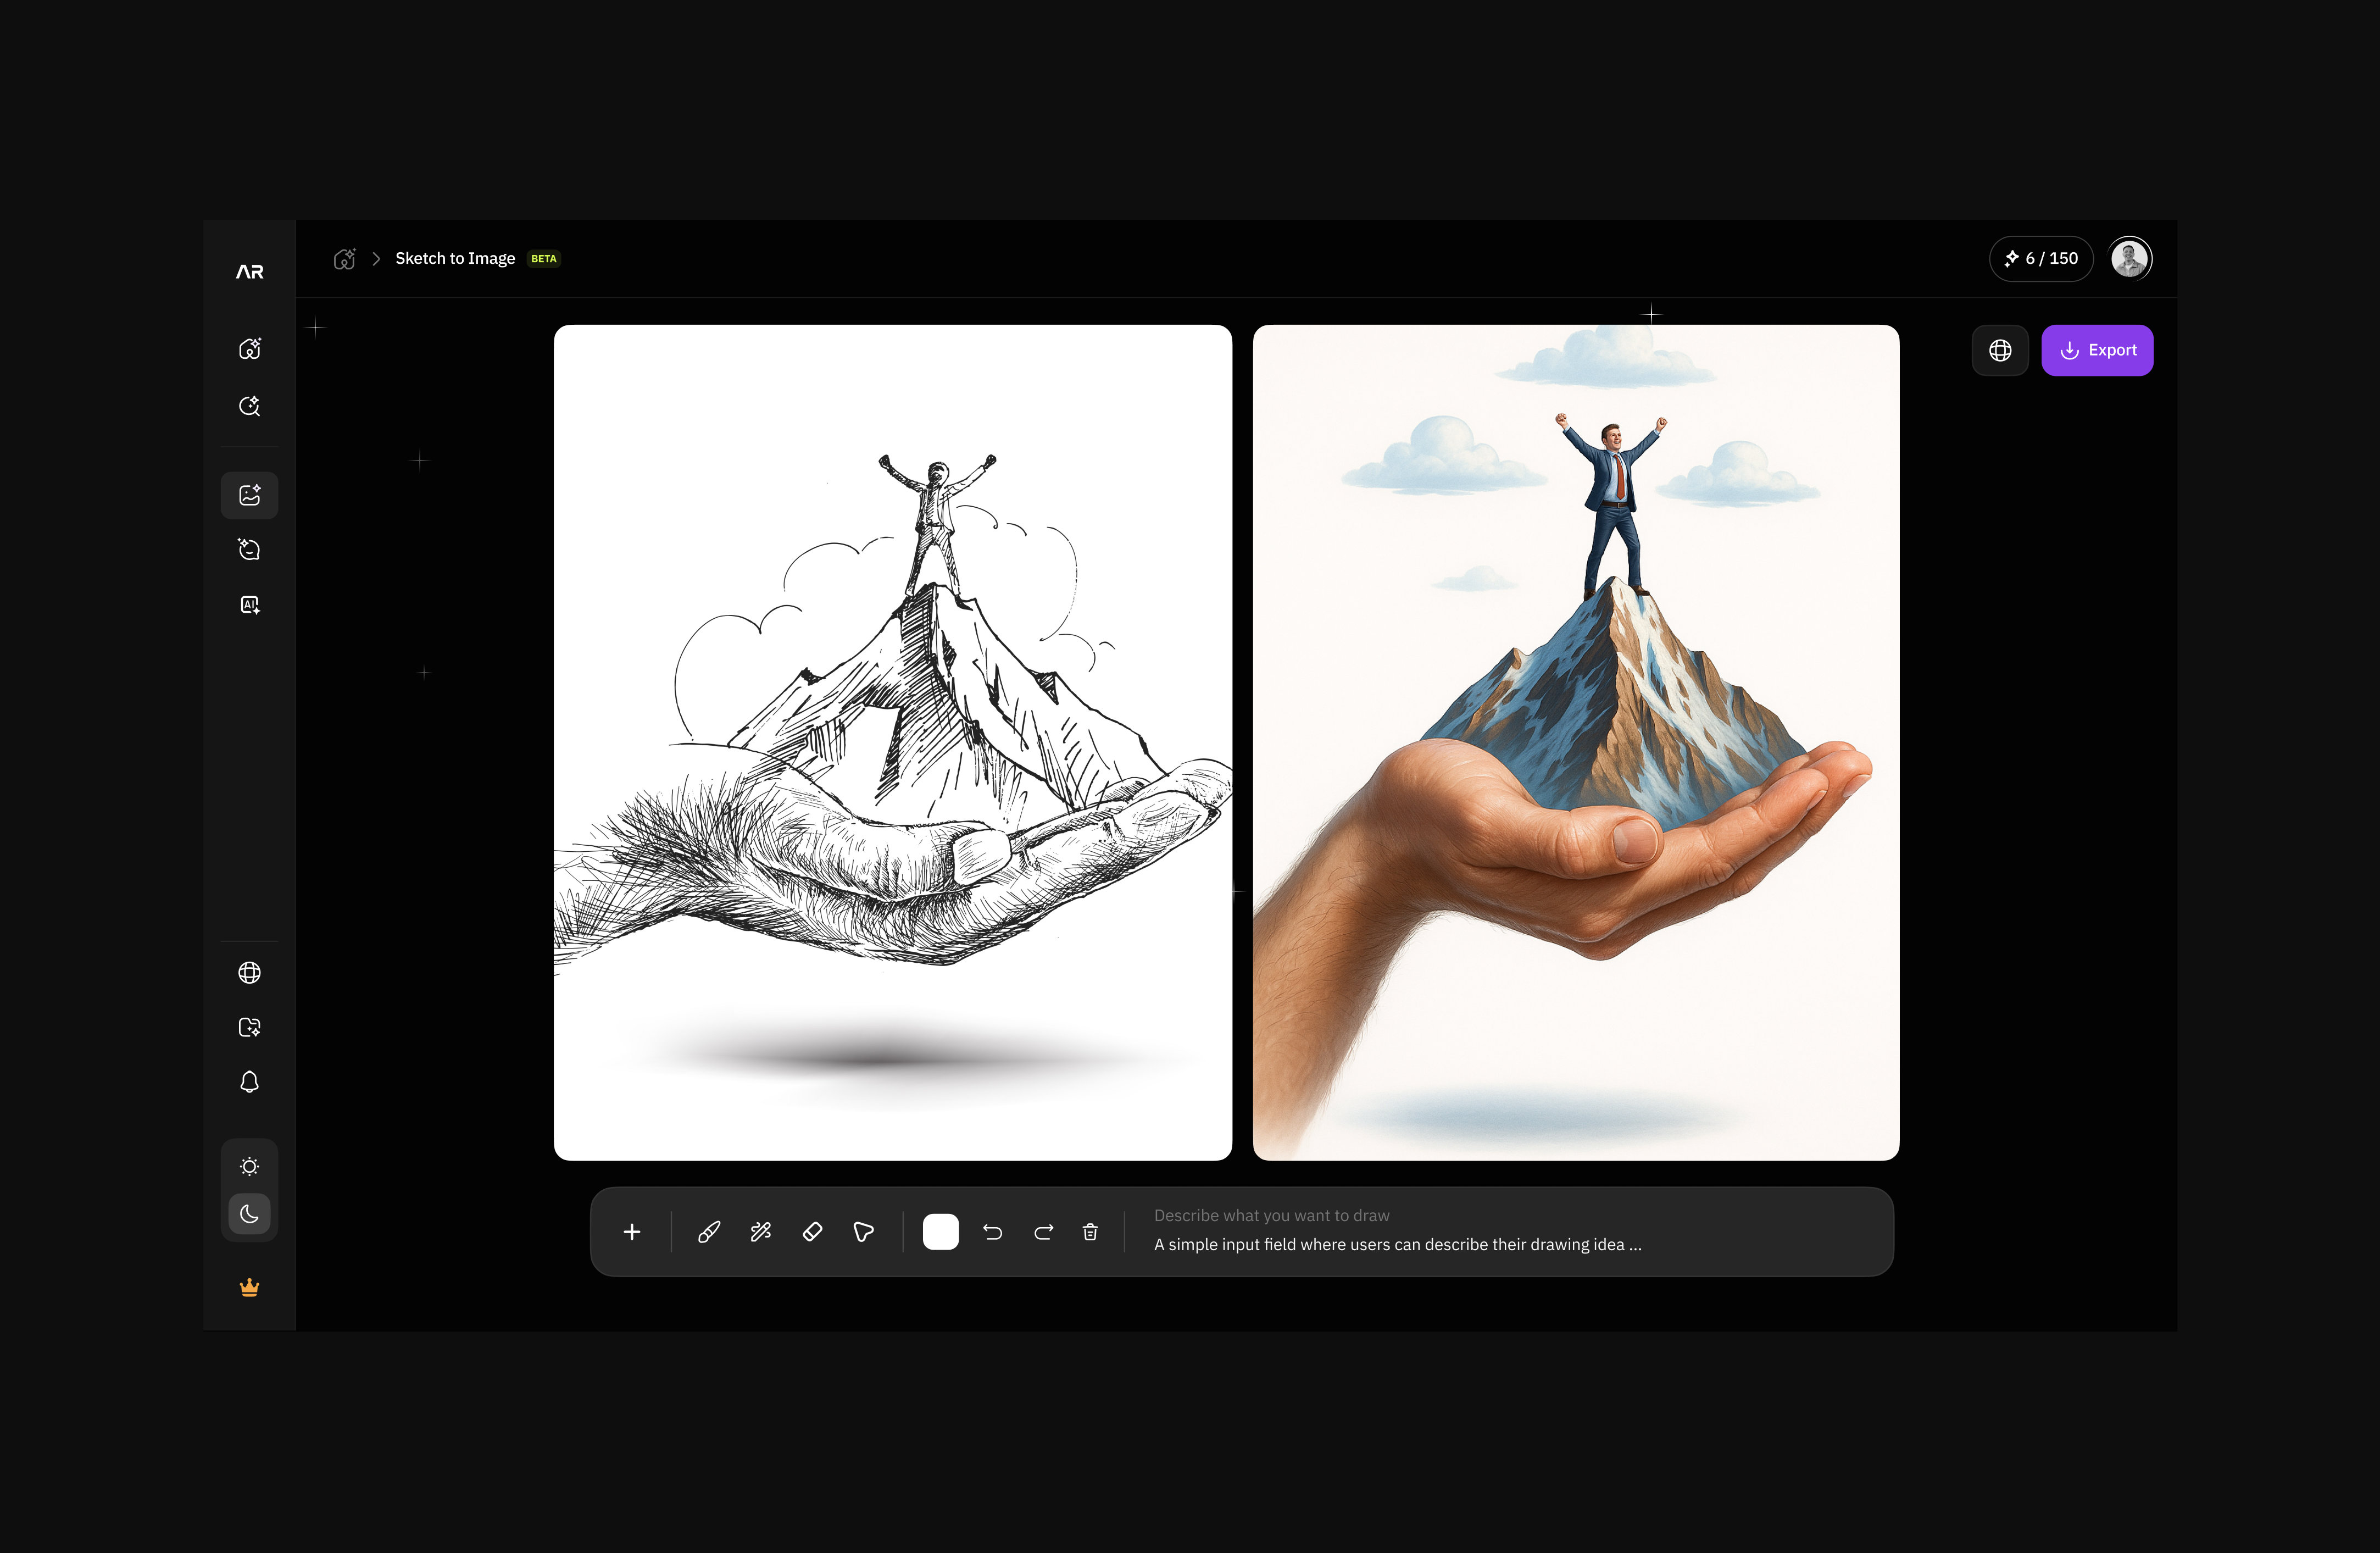Open the account avatar menu

point(2130,258)
